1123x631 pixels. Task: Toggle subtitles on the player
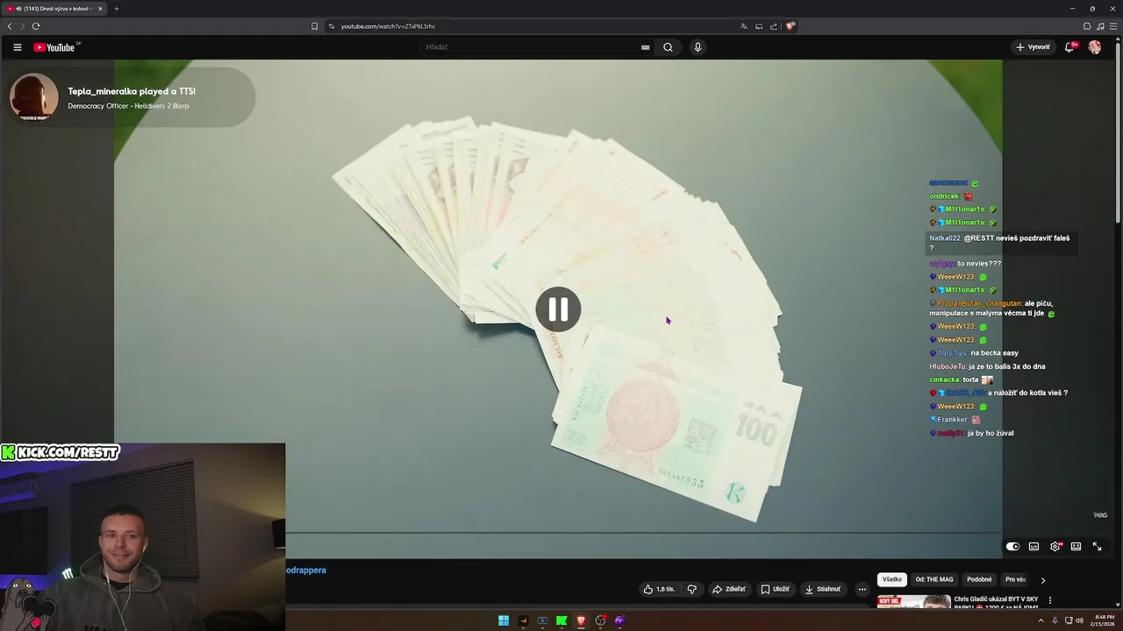(x=1034, y=547)
